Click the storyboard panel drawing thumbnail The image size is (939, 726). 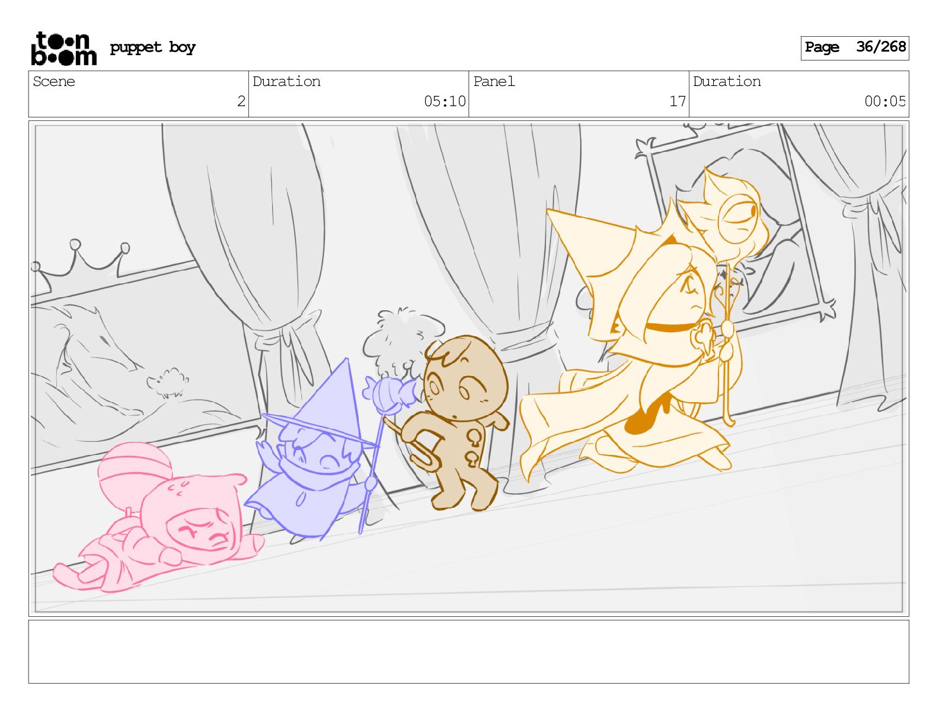[x=468, y=368]
